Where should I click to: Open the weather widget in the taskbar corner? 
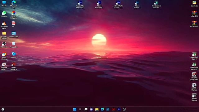[3, 109]
